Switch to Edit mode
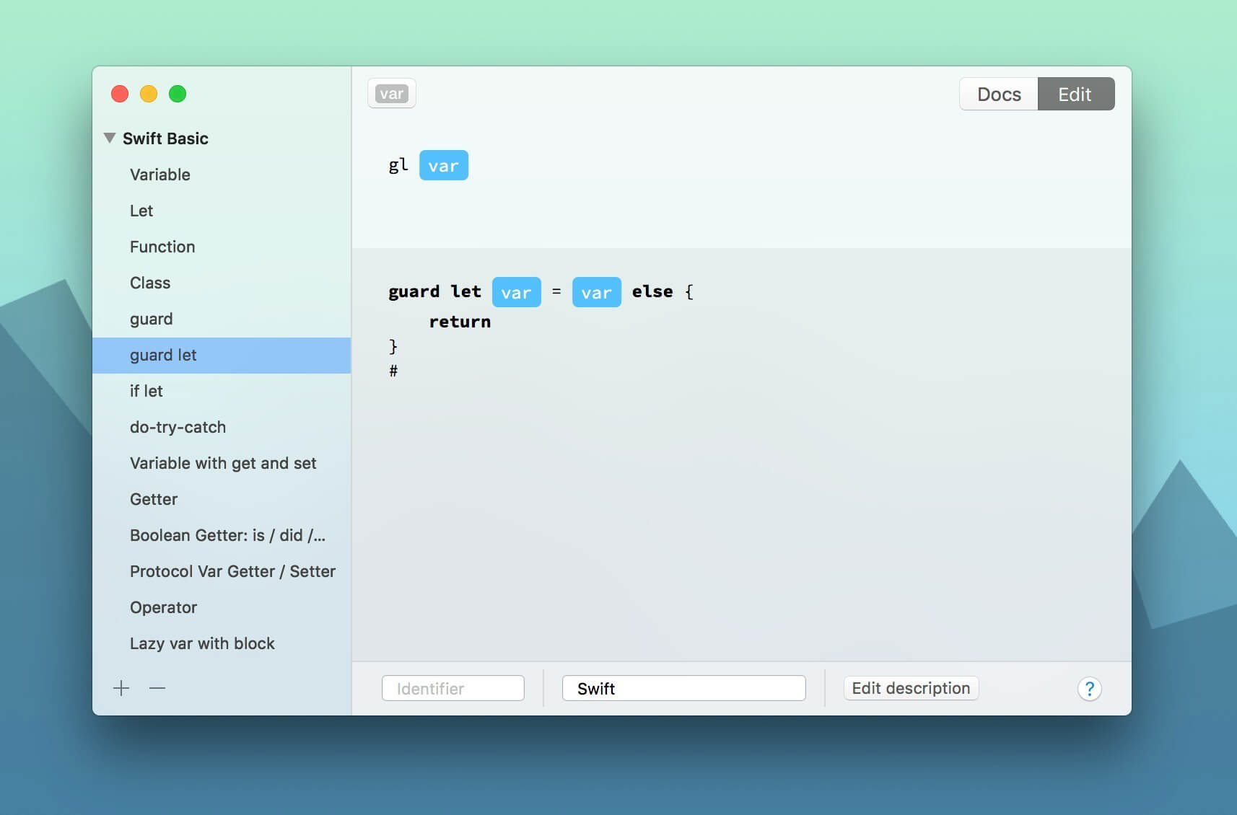This screenshot has height=815, width=1237. click(1075, 94)
